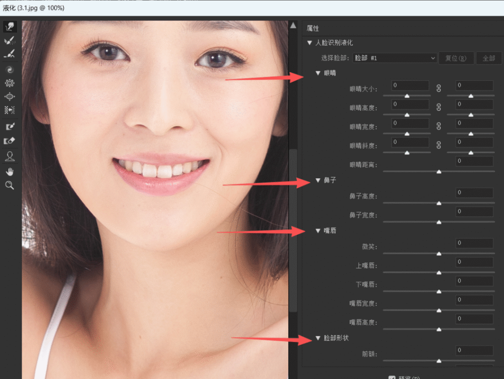Click the 鼻子高度 slider

click(439, 203)
